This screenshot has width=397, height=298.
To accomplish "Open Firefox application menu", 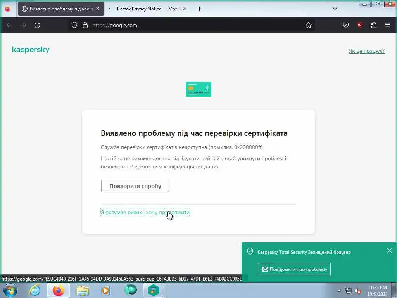I will coord(388,25).
